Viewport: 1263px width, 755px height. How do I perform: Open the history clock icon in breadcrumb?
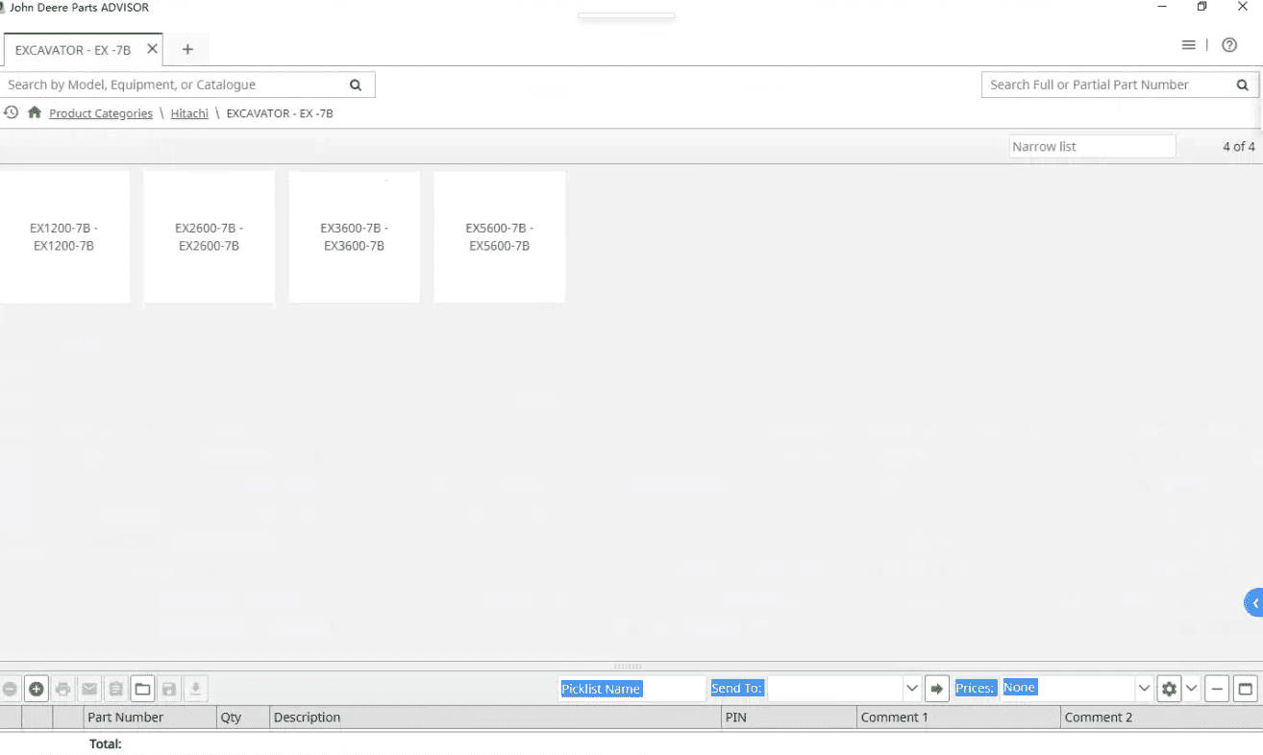(11, 112)
